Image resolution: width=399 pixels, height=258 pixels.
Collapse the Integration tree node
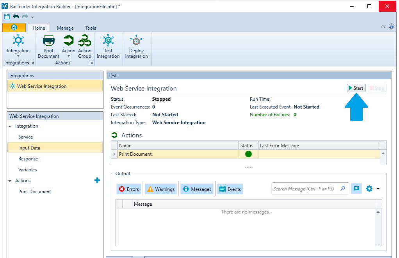point(10,126)
